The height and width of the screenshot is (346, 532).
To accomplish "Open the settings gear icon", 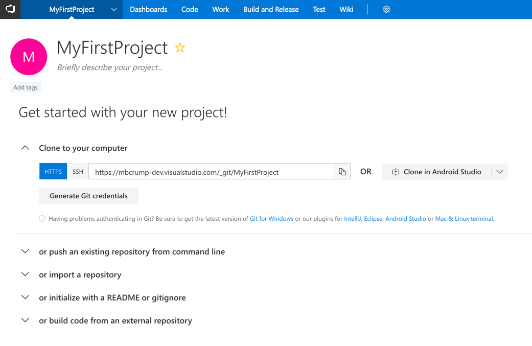I will [386, 9].
